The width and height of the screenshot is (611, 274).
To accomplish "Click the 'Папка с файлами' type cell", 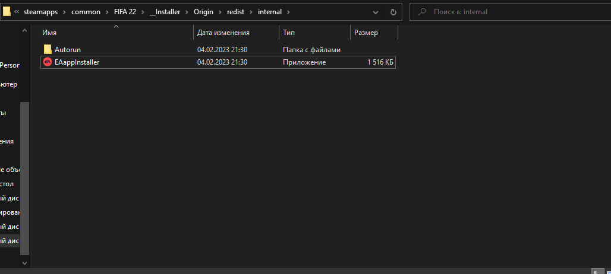I will (x=311, y=50).
